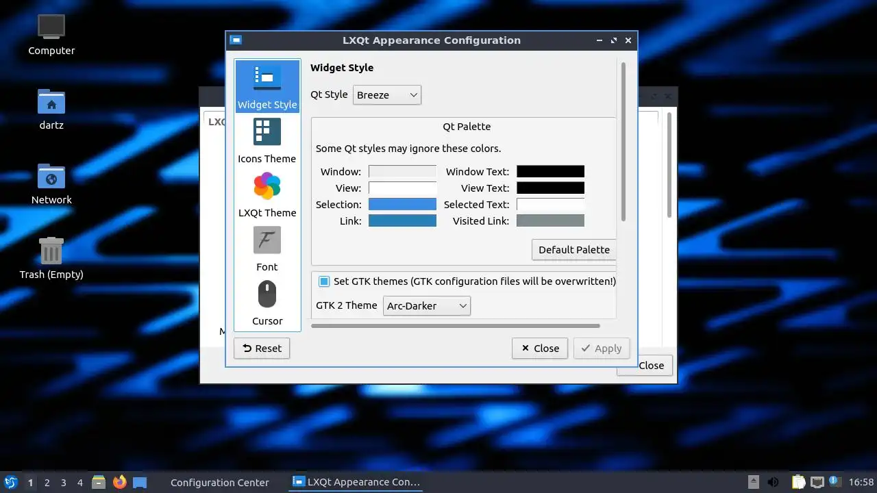Toggle the Set GTK themes checkbox
The image size is (877, 493).
click(x=324, y=281)
